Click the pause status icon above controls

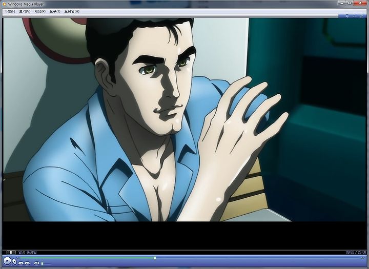coord(11,252)
